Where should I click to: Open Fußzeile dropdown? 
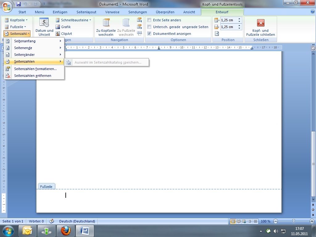[x=15, y=27]
